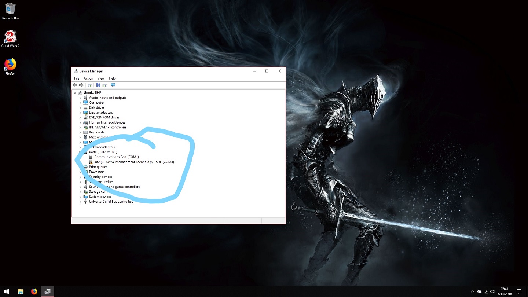Expand the Keyboards category
This screenshot has width=528, height=297.
[80, 132]
